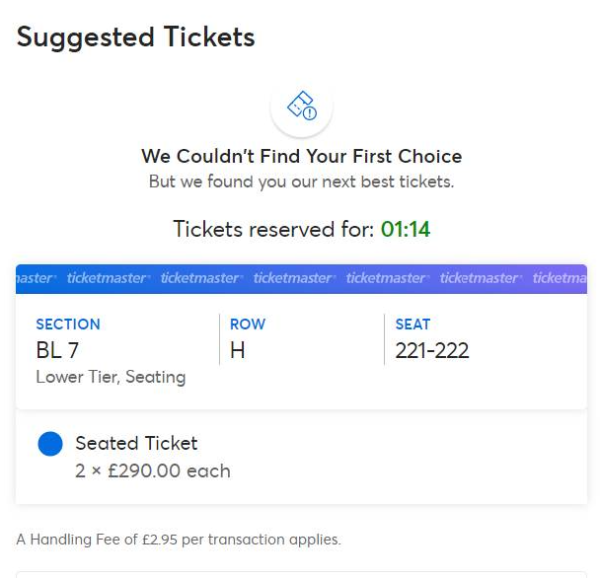
Task: Click the green 01:14 countdown timer
Action: [406, 230]
